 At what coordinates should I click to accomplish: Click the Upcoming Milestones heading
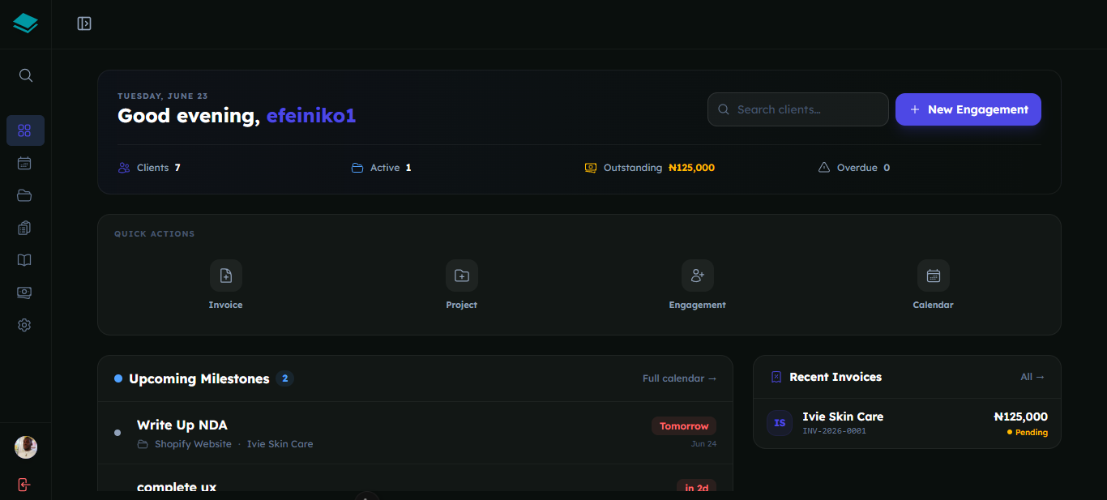click(199, 378)
